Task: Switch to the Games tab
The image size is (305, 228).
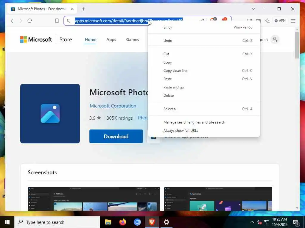Action: coord(133,39)
